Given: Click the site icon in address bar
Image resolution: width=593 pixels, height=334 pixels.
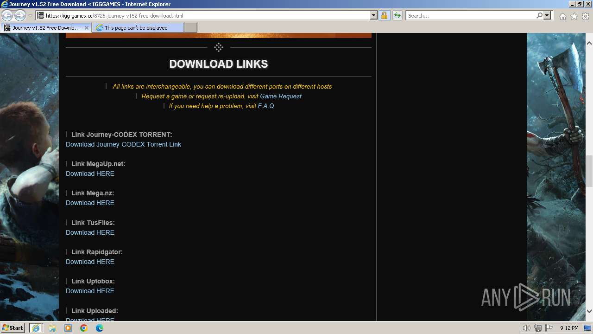Looking at the screenshot, I should tap(40, 15).
